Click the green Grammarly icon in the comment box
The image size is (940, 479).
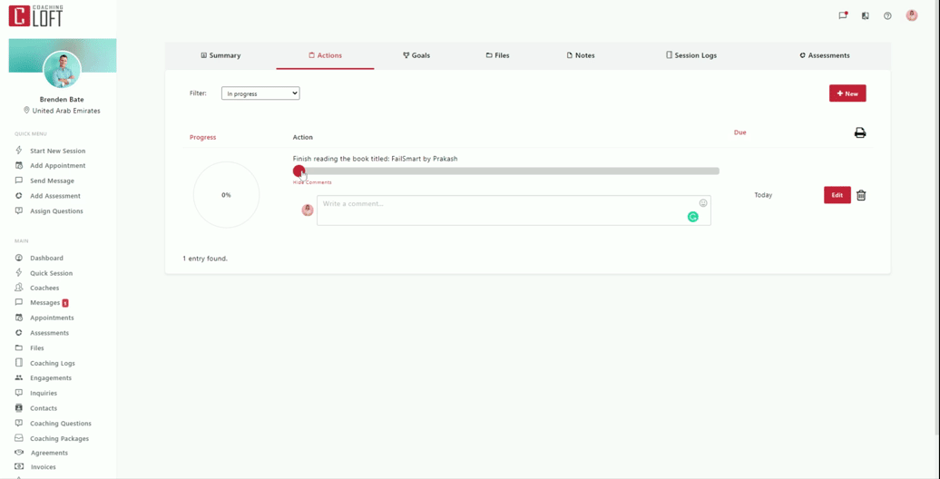692,217
